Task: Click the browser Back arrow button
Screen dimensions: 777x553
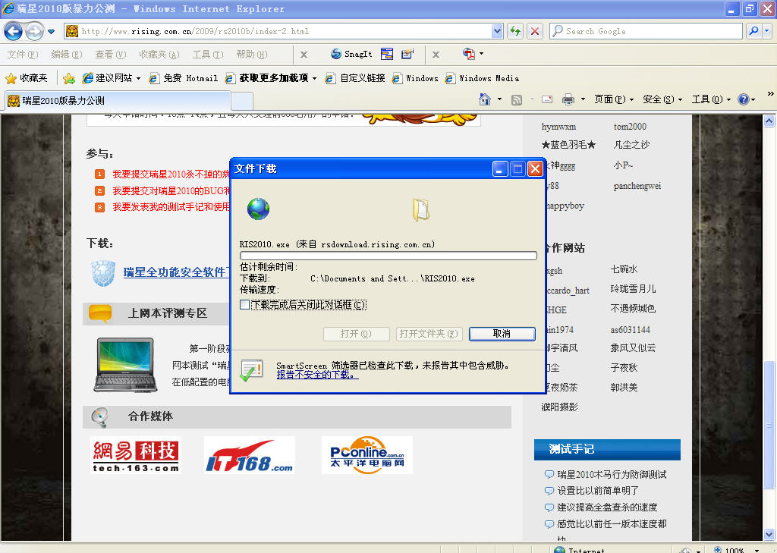Action: 14,32
